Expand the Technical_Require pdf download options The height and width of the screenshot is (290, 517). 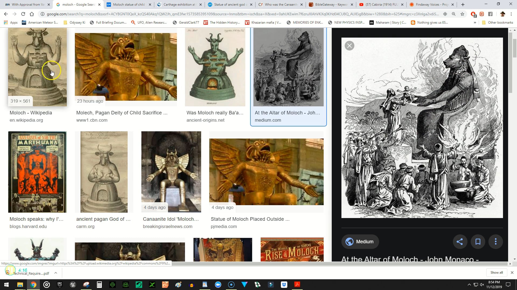[x=56, y=273]
